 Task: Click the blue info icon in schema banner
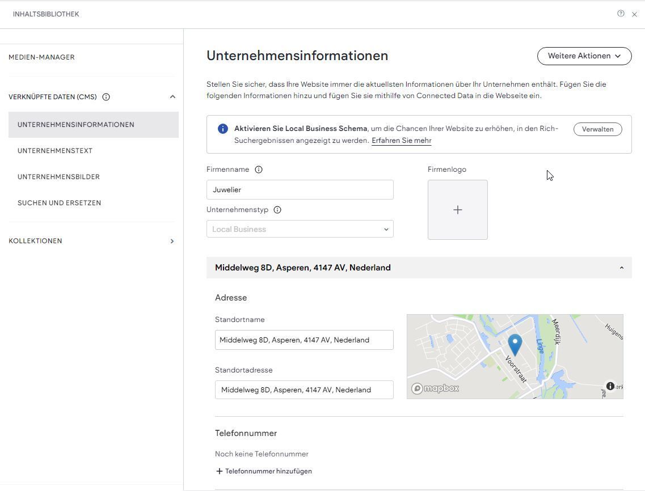coord(222,129)
